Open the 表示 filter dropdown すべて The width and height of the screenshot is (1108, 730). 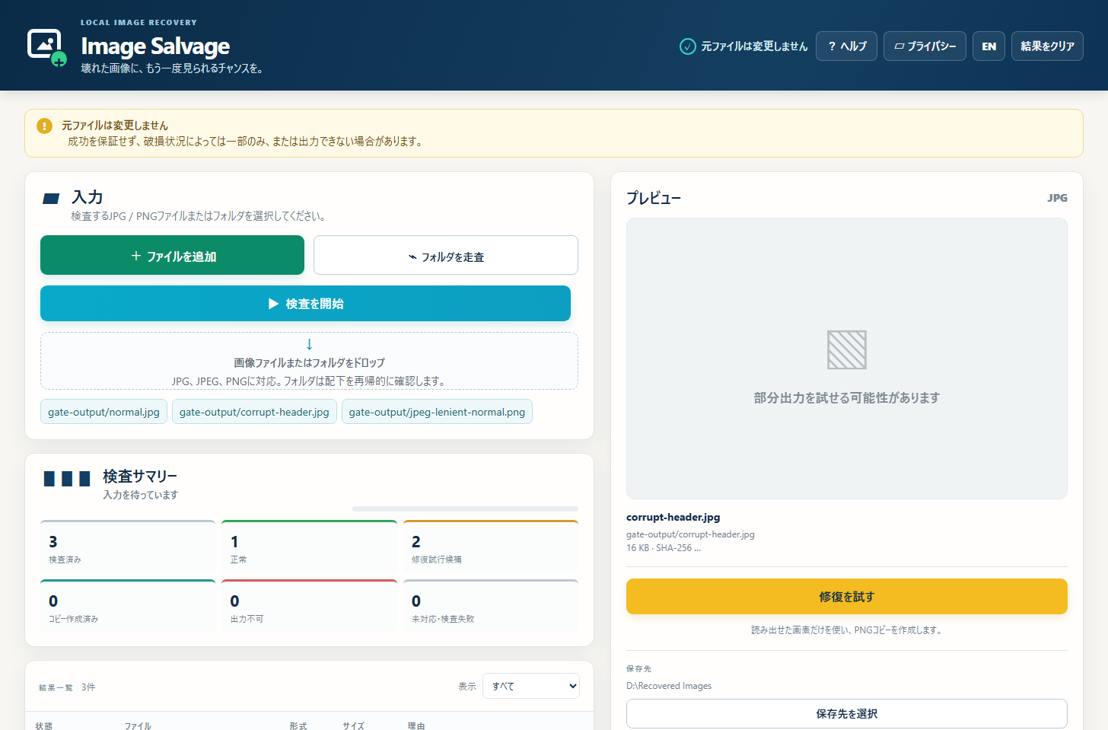click(x=531, y=686)
